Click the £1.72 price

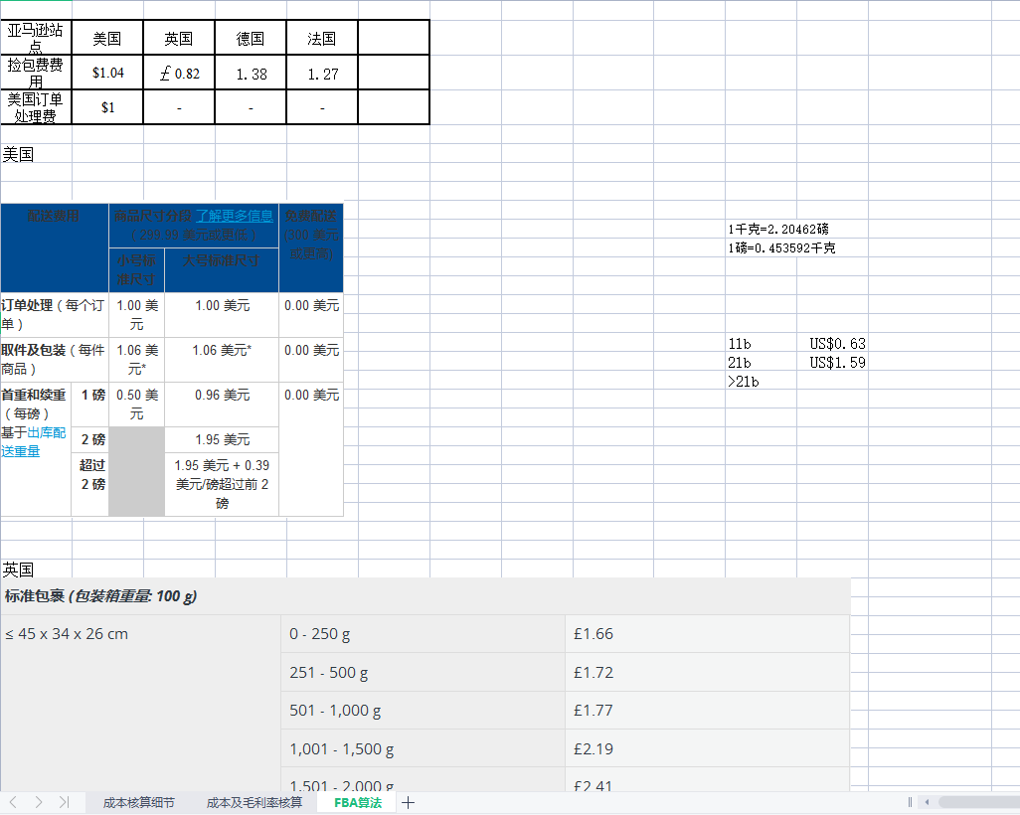click(x=594, y=672)
